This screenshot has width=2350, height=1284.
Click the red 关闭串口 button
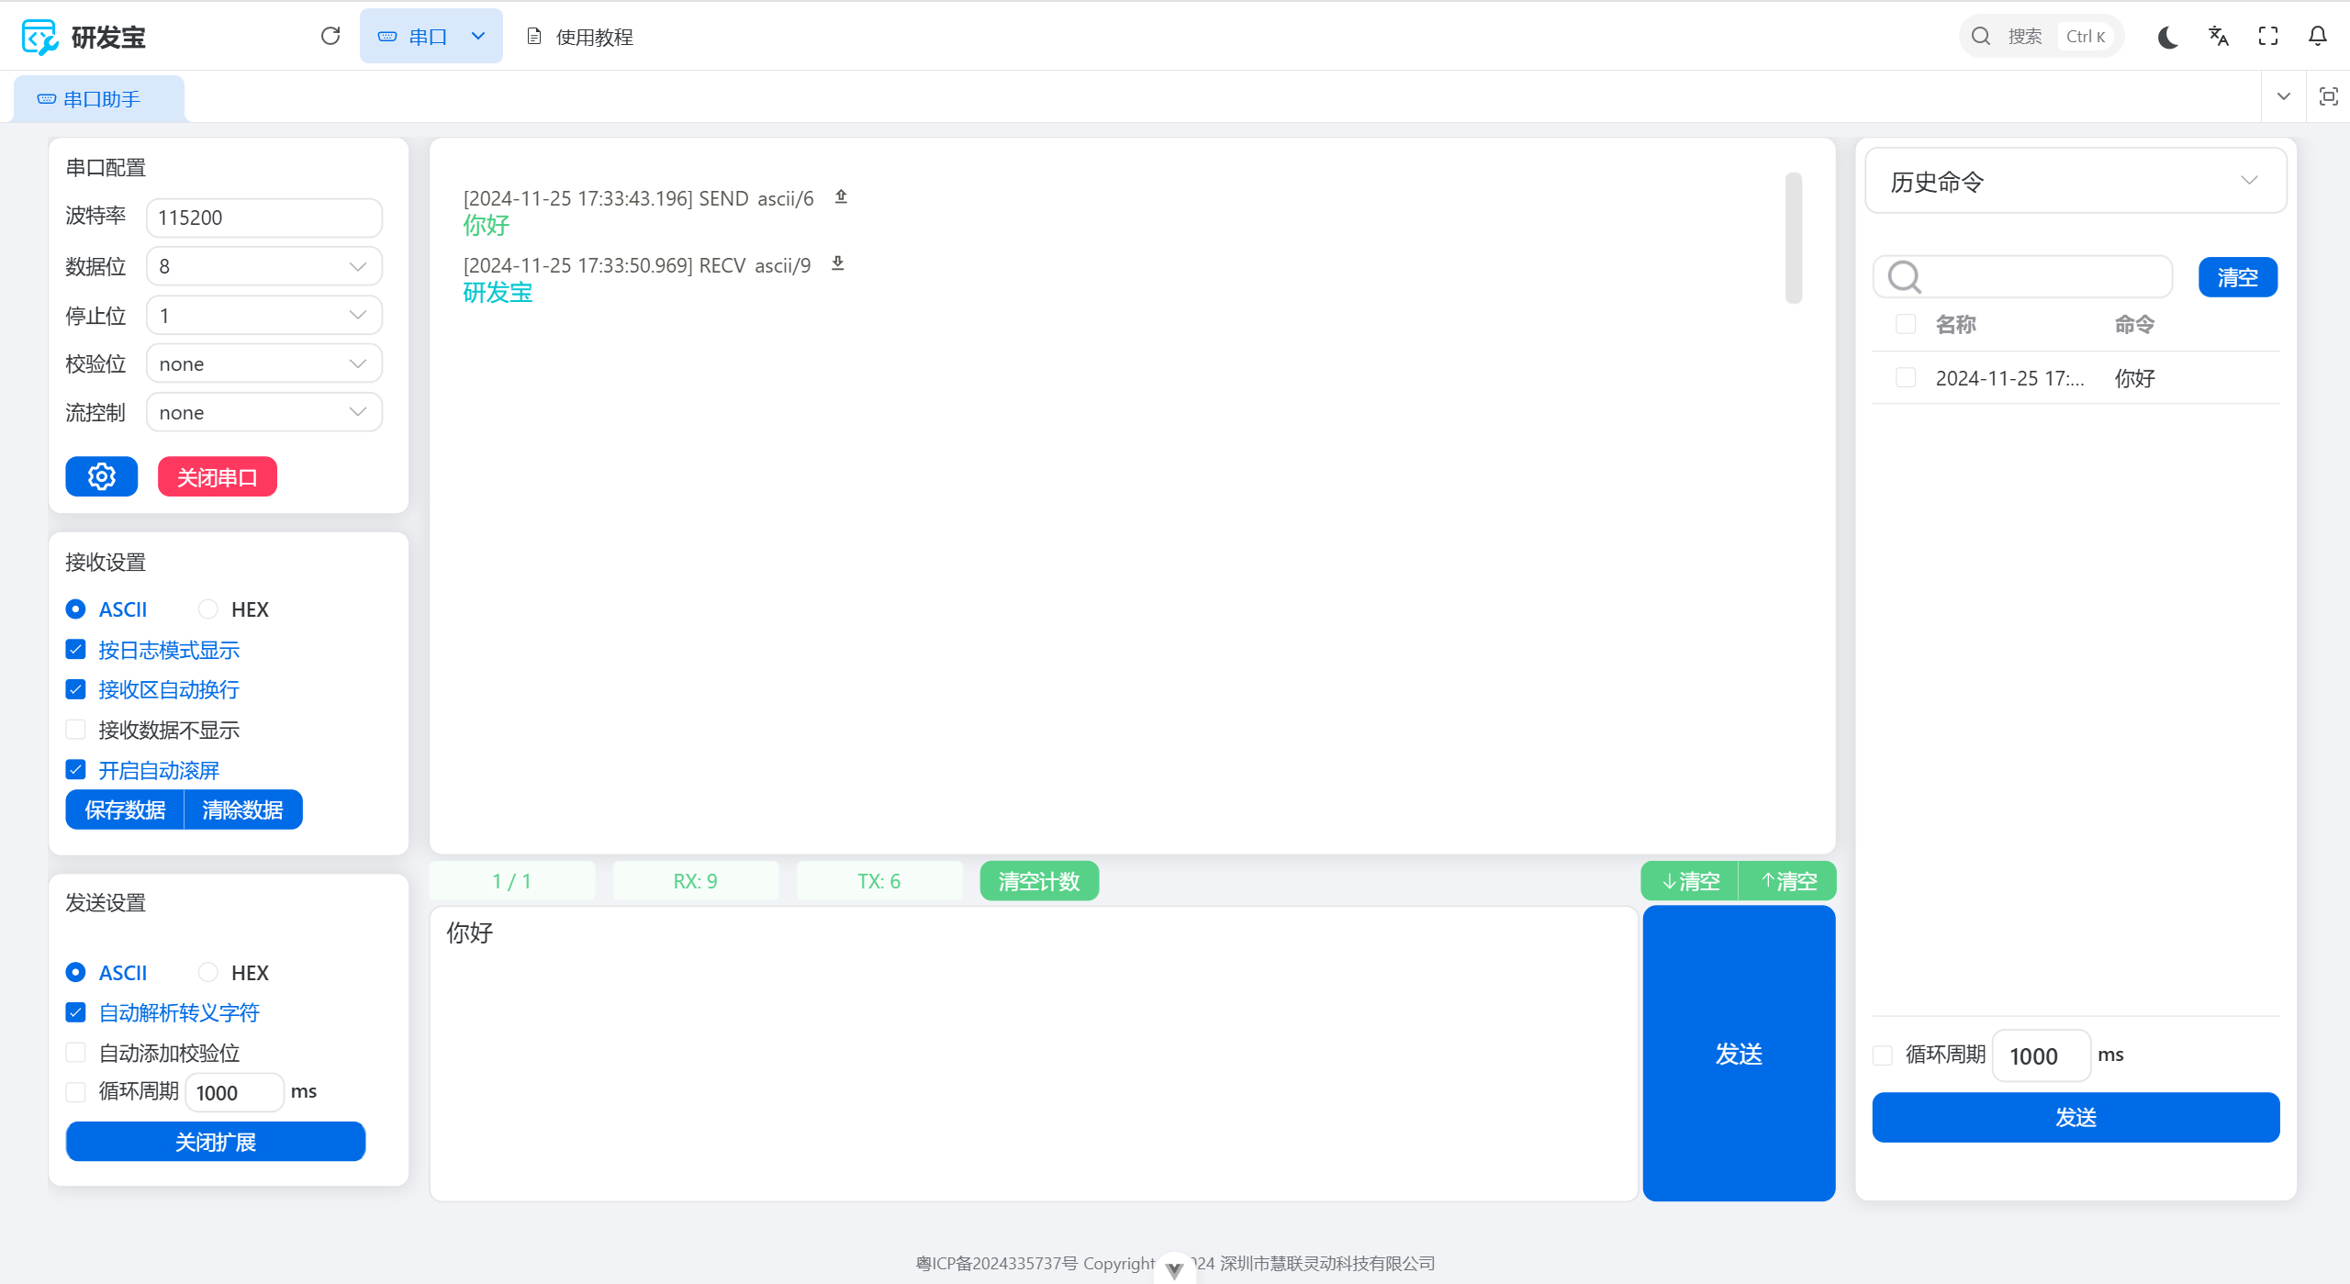[217, 476]
